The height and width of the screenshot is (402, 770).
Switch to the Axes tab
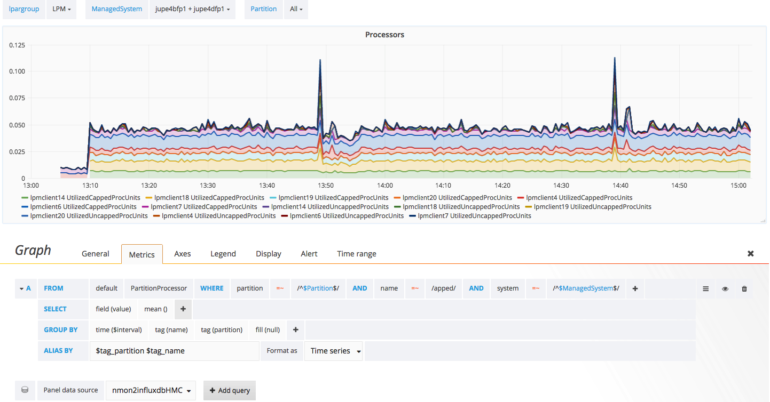click(x=182, y=254)
